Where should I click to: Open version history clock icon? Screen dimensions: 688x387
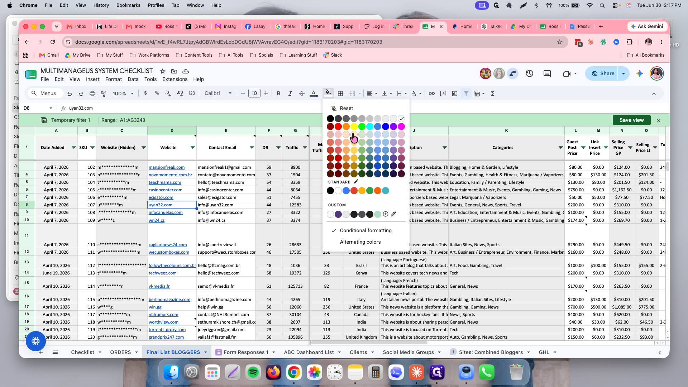[x=530, y=73]
